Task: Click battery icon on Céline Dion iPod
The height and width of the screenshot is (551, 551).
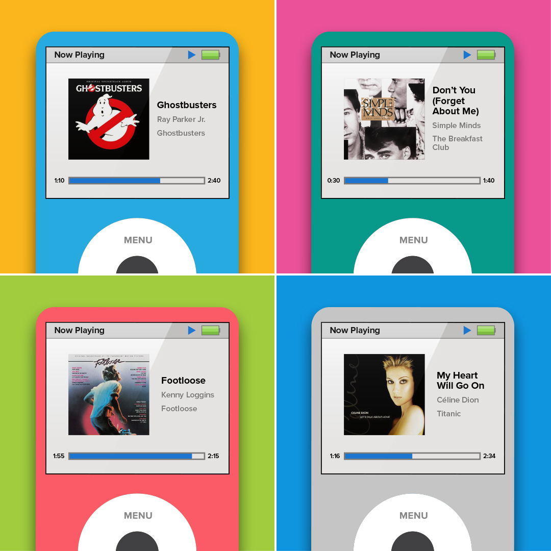Action: [486, 330]
